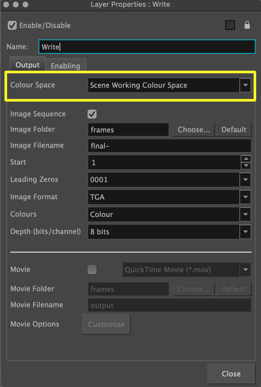
Task: Click Choose button for Image Folder
Action: [194, 130]
